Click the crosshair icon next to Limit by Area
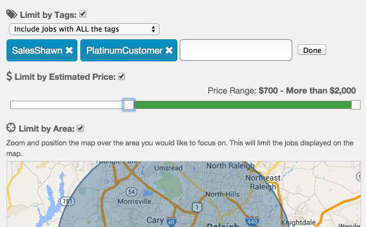The image size is (366, 227). tap(11, 128)
